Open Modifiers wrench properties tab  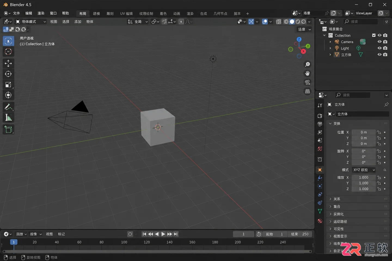click(x=320, y=178)
